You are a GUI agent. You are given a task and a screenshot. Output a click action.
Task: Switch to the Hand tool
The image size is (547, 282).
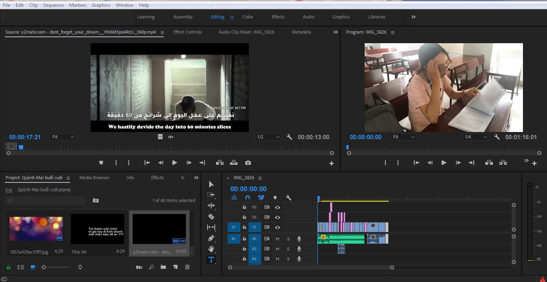tap(211, 249)
